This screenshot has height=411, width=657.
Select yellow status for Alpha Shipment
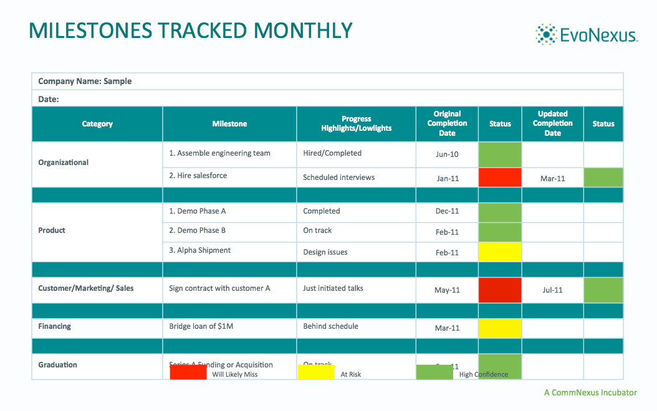[500, 252]
